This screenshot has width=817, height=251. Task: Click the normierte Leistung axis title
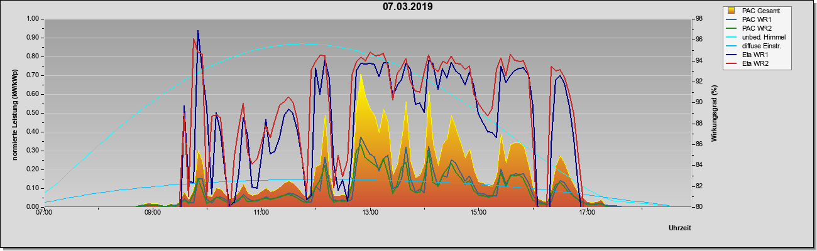pyautogui.click(x=14, y=112)
